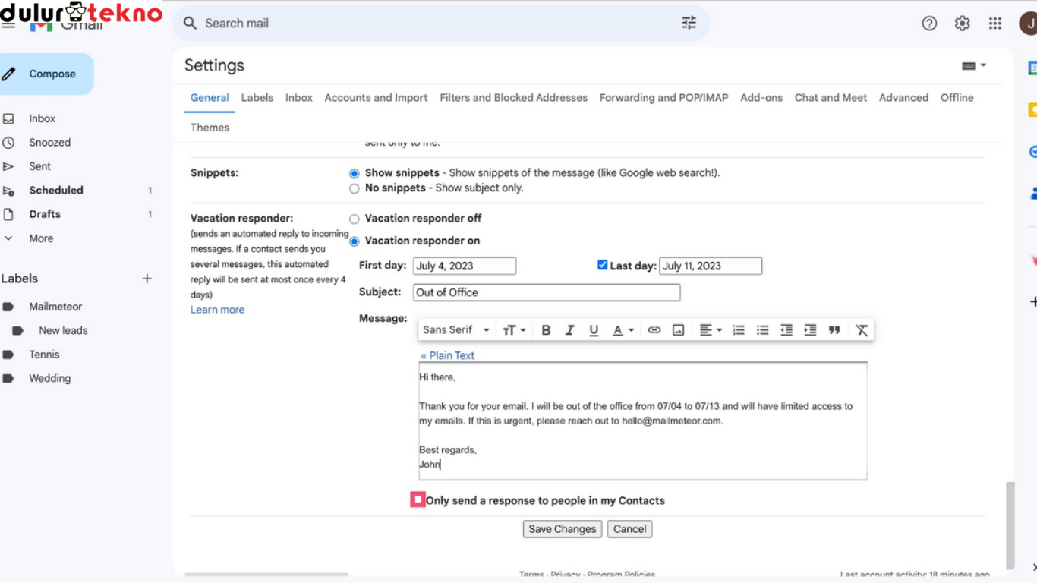Click the Compose pencil button
The width and height of the screenshot is (1037, 583).
46,74
